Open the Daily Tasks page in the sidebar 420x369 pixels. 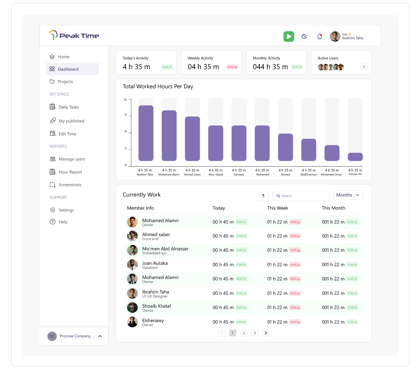tap(64, 107)
